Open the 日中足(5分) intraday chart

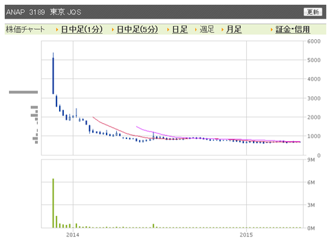click(137, 30)
